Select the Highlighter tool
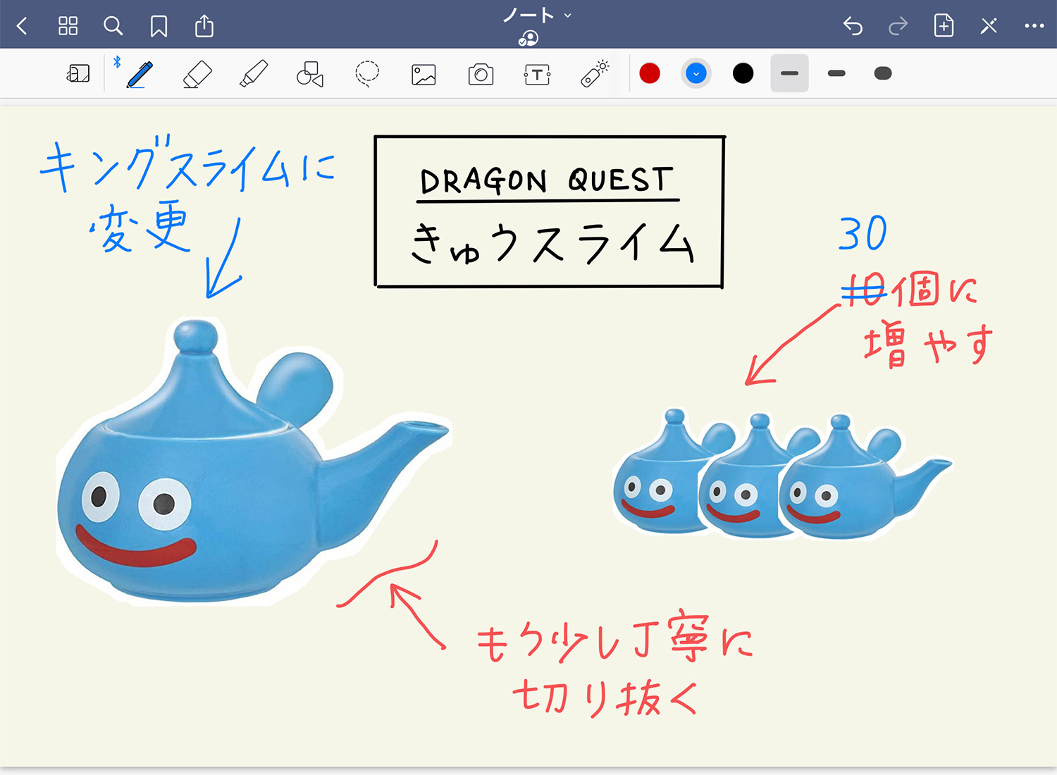 [254, 74]
